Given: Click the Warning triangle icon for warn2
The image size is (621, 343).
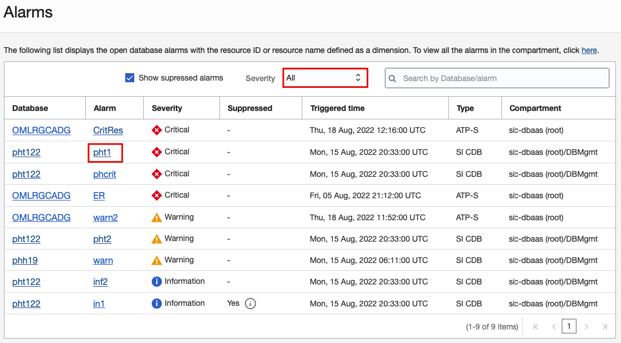Looking at the screenshot, I should [157, 217].
